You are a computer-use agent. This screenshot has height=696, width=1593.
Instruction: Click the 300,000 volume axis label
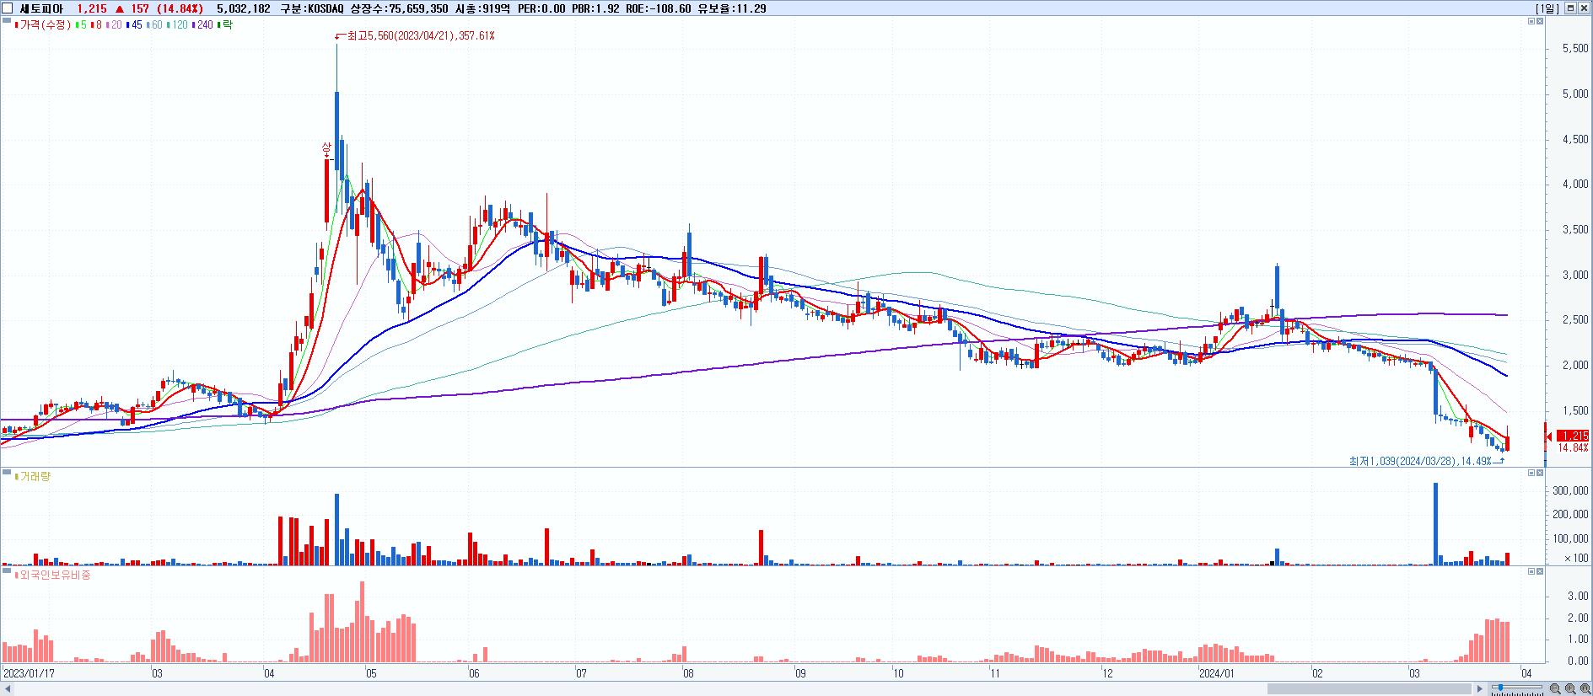click(1569, 491)
